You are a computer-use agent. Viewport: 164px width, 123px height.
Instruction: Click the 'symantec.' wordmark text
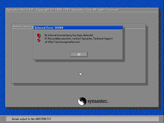[x=98, y=101]
